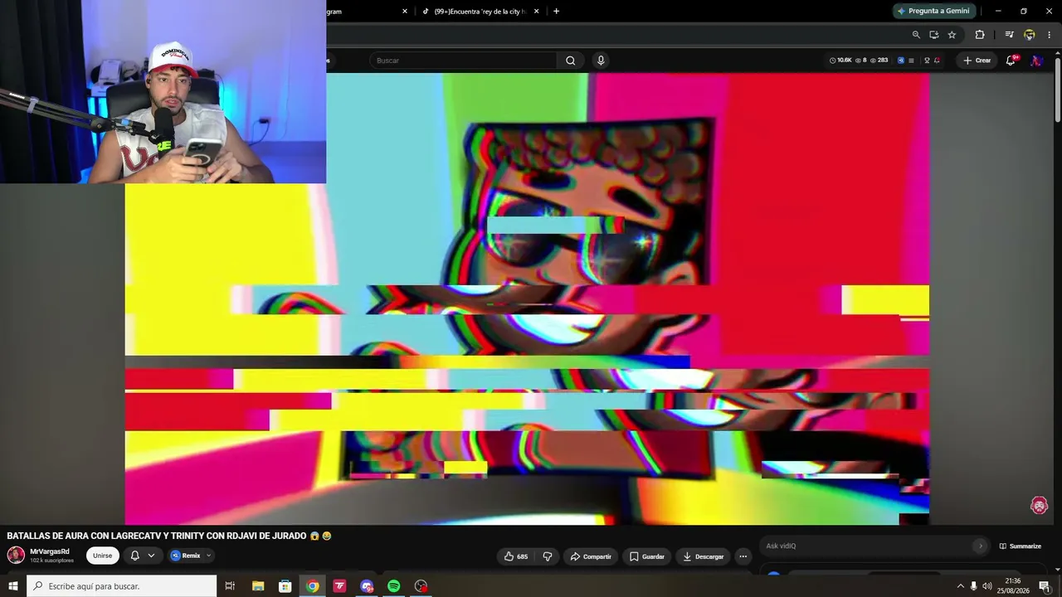Open Chrome zoom magnifier in address bar
This screenshot has height=597, width=1062.
pos(916,35)
